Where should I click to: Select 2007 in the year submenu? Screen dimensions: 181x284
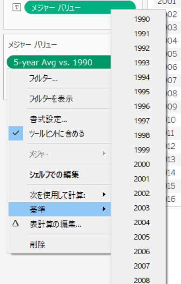(x=142, y=266)
